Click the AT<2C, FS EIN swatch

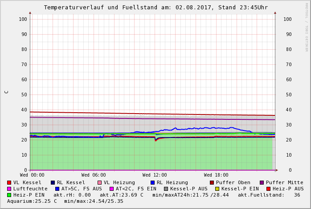pos(112,189)
